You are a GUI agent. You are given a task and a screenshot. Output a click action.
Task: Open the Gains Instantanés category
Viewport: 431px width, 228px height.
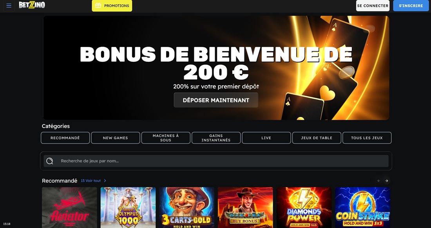(x=216, y=138)
